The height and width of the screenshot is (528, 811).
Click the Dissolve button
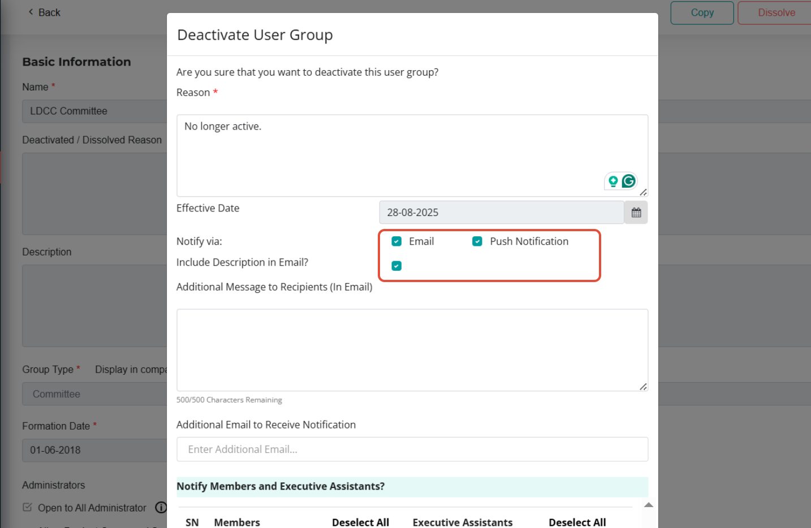pyautogui.click(x=776, y=12)
